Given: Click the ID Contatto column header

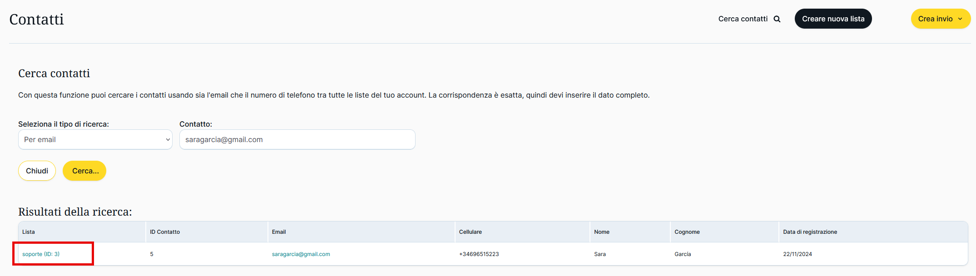Looking at the screenshot, I should tap(165, 232).
